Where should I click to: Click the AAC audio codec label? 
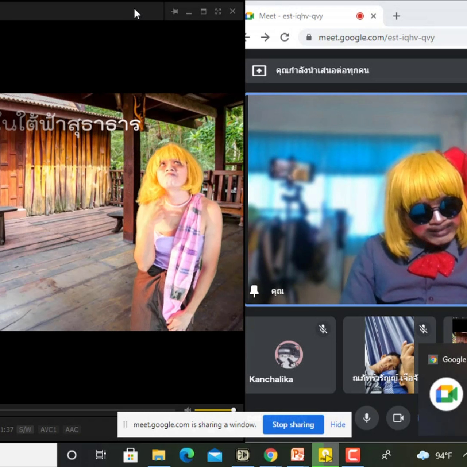(x=72, y=430)
